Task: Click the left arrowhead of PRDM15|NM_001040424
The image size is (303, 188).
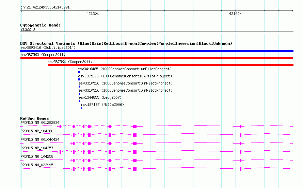Action: tap(71, 144)
